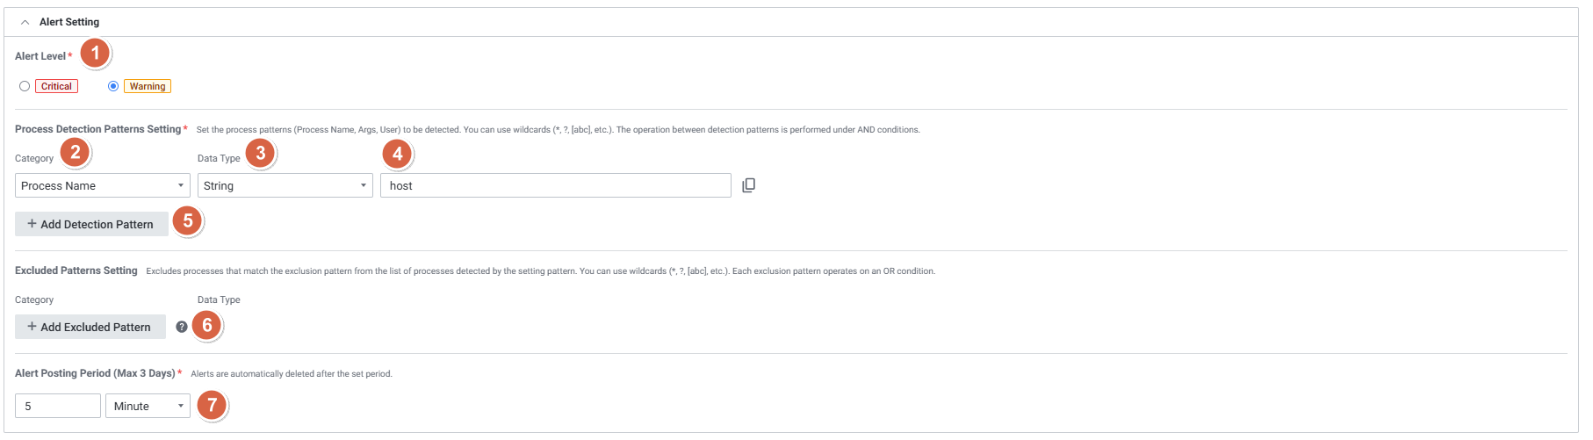Click the numbered badge 2 beside Category

tap(76, 153)
